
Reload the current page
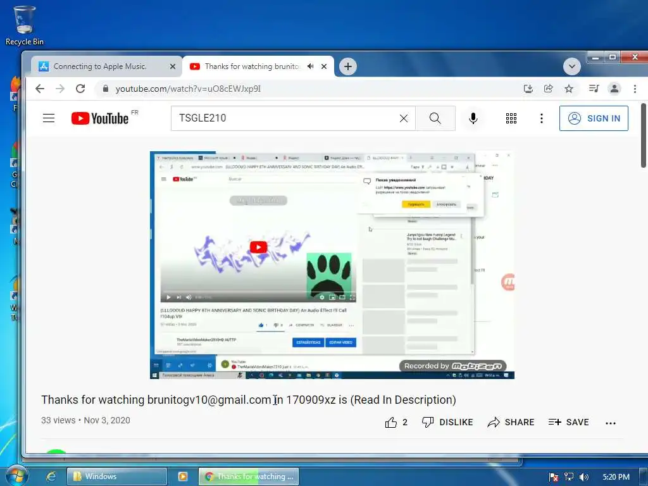click(x=80, y=89)
